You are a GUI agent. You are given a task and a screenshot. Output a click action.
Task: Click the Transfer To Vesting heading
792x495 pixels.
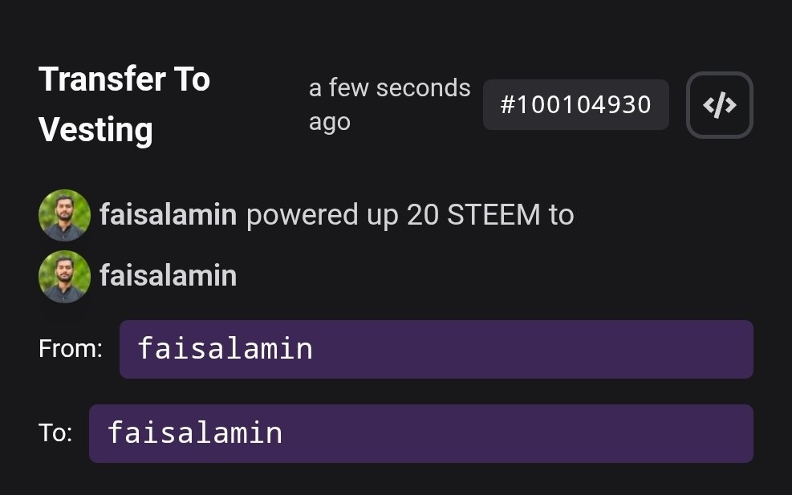coord(124,104)
